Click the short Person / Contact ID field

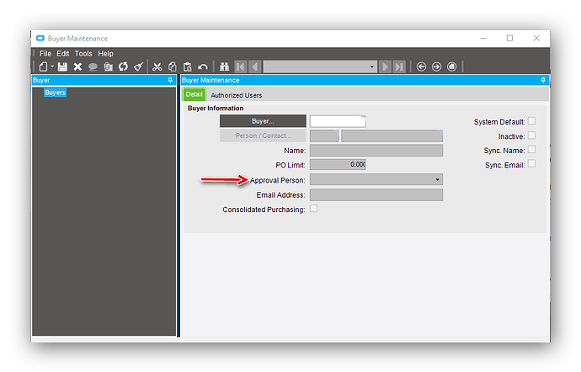324,136
